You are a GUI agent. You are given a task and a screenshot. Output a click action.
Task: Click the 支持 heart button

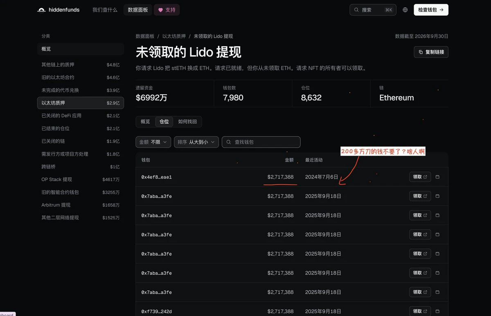[x=167, y=10]
